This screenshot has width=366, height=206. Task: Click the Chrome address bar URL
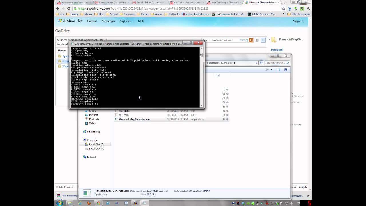coord(143,9)
